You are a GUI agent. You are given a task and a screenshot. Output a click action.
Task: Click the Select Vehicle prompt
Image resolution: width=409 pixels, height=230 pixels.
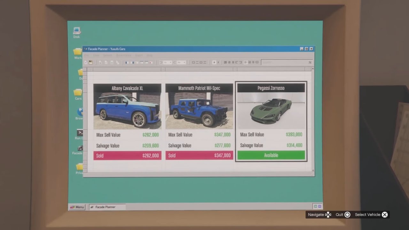pos(371,215)
